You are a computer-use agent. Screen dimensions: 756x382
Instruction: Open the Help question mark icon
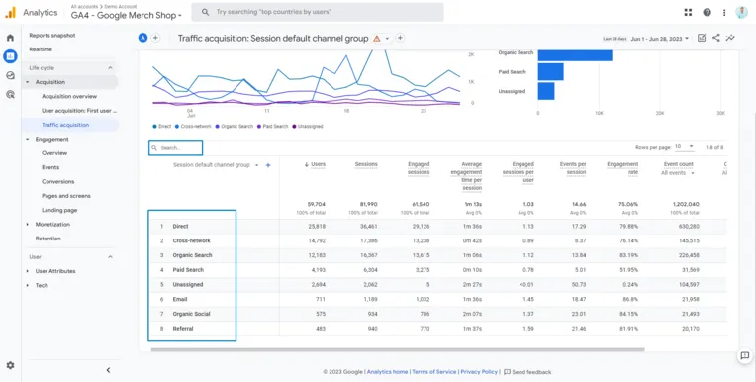pos(707,13)
